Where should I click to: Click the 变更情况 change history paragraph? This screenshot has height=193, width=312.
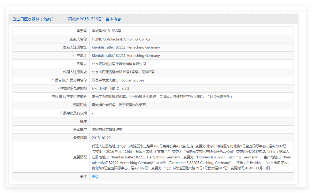(x=191, y=157)
